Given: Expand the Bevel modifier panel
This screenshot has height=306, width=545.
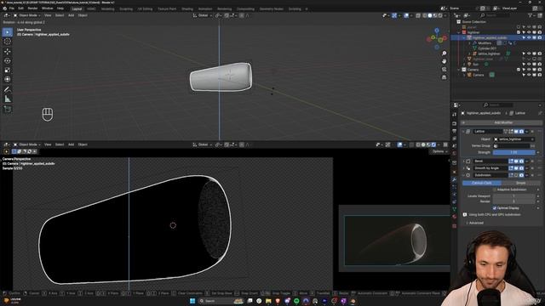Looking at the screenshot, I should pyautogui.click(x=463, y=161).
